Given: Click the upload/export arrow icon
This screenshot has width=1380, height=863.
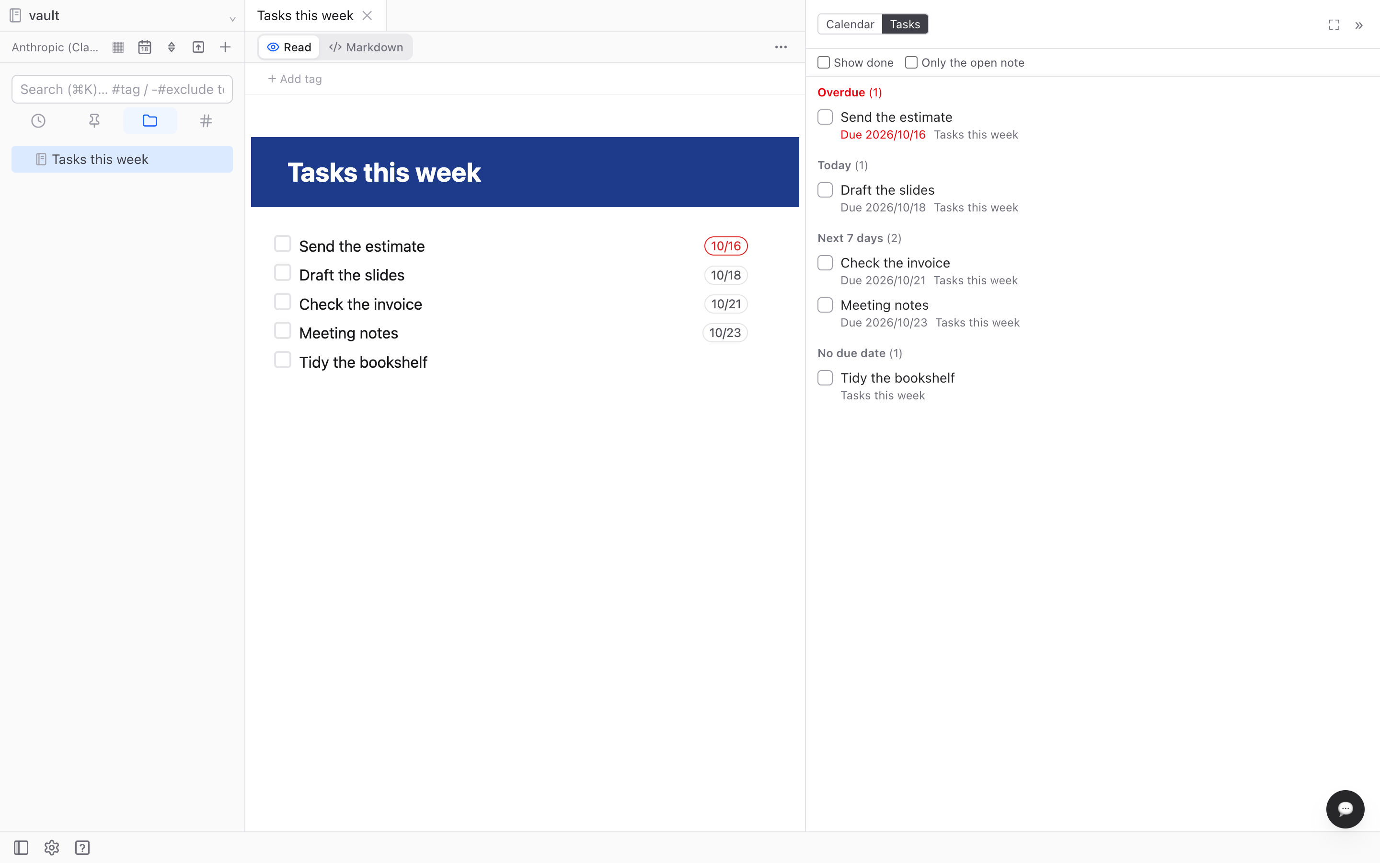Looking at the screenshot, I should pyautogui.click(x=198, y=47).
